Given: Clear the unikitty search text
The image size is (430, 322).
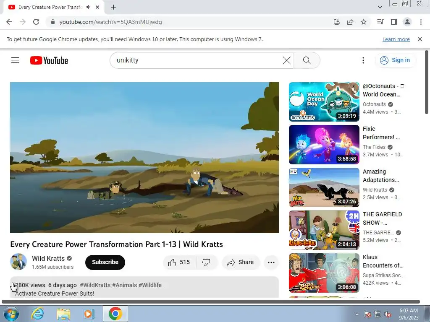Looking at the screenshot, I should (x=286, y=60).
